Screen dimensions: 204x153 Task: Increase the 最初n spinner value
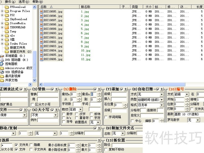point(79,93)
